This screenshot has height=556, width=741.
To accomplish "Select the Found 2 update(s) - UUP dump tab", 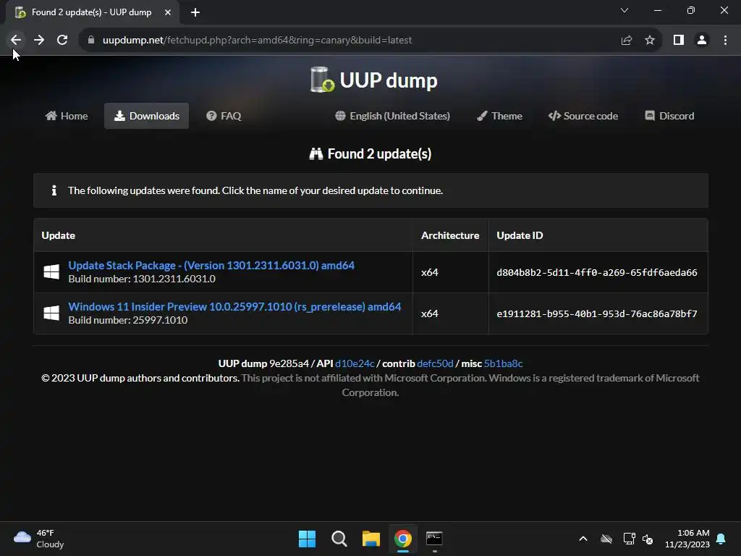I will pos(92,12).
